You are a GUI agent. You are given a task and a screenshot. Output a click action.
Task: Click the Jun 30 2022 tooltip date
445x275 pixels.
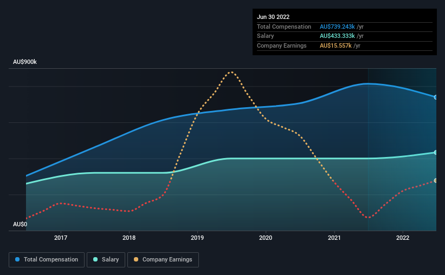(273, 17)
